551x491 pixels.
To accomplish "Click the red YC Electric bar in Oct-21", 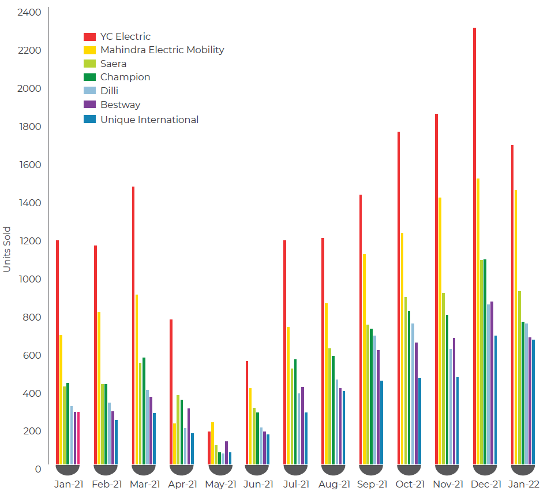I will click(x=399, y=297).
